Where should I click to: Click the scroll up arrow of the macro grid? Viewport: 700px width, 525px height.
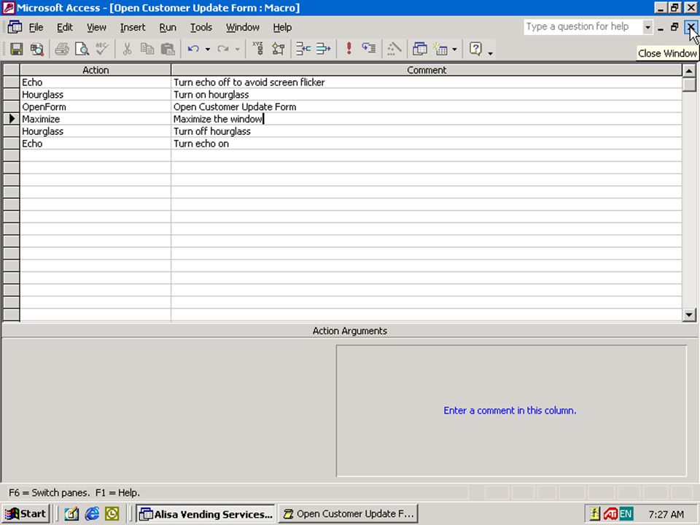[689, 71]
